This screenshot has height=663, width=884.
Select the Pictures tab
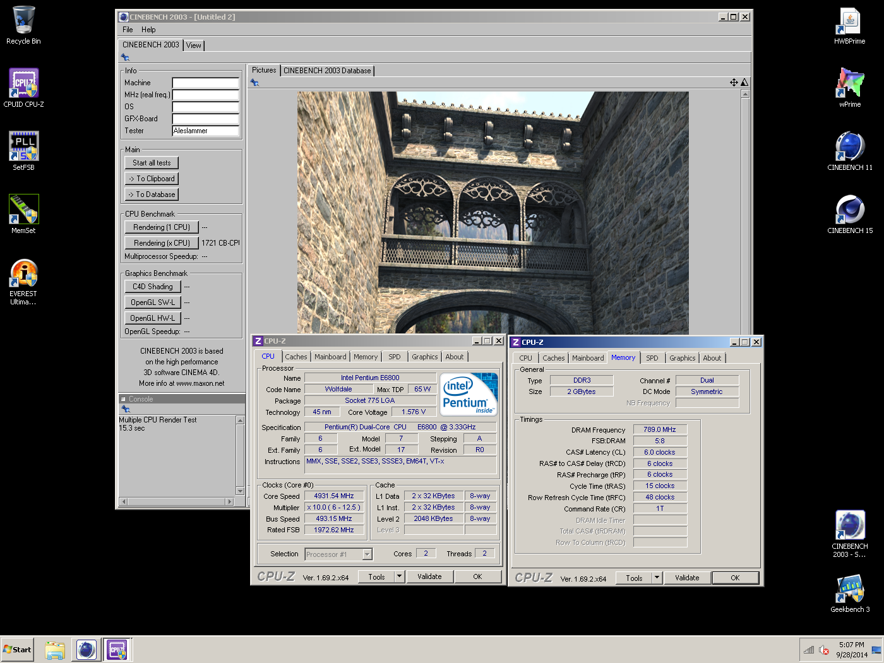pyautogui.click(x=264, y=70)
